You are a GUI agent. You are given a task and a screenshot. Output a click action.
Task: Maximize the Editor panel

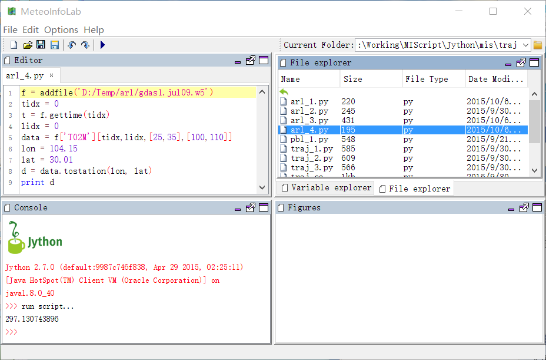tap(264, 60)
